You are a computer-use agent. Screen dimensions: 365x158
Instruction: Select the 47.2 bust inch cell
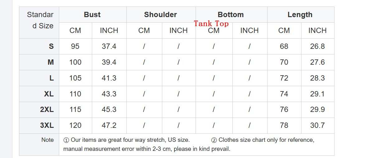point(109,125)
